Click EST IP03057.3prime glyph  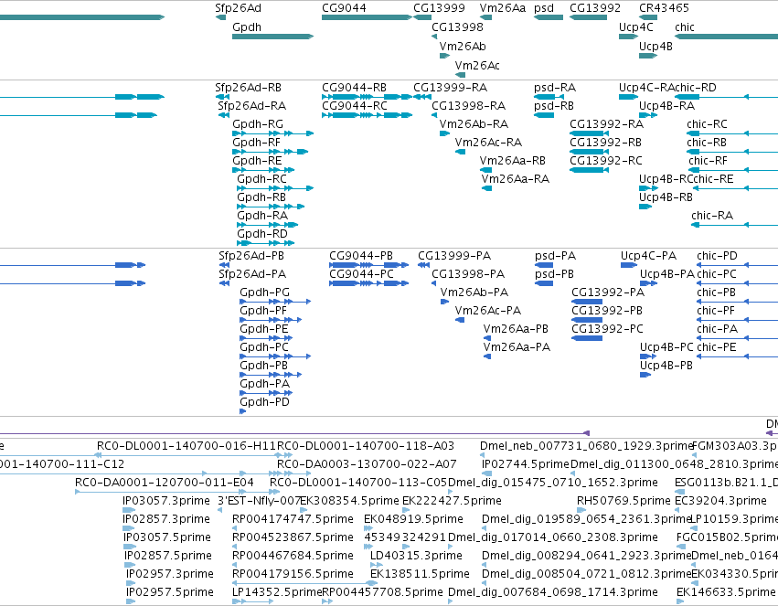pyautogui.click(x=129, y=510)
